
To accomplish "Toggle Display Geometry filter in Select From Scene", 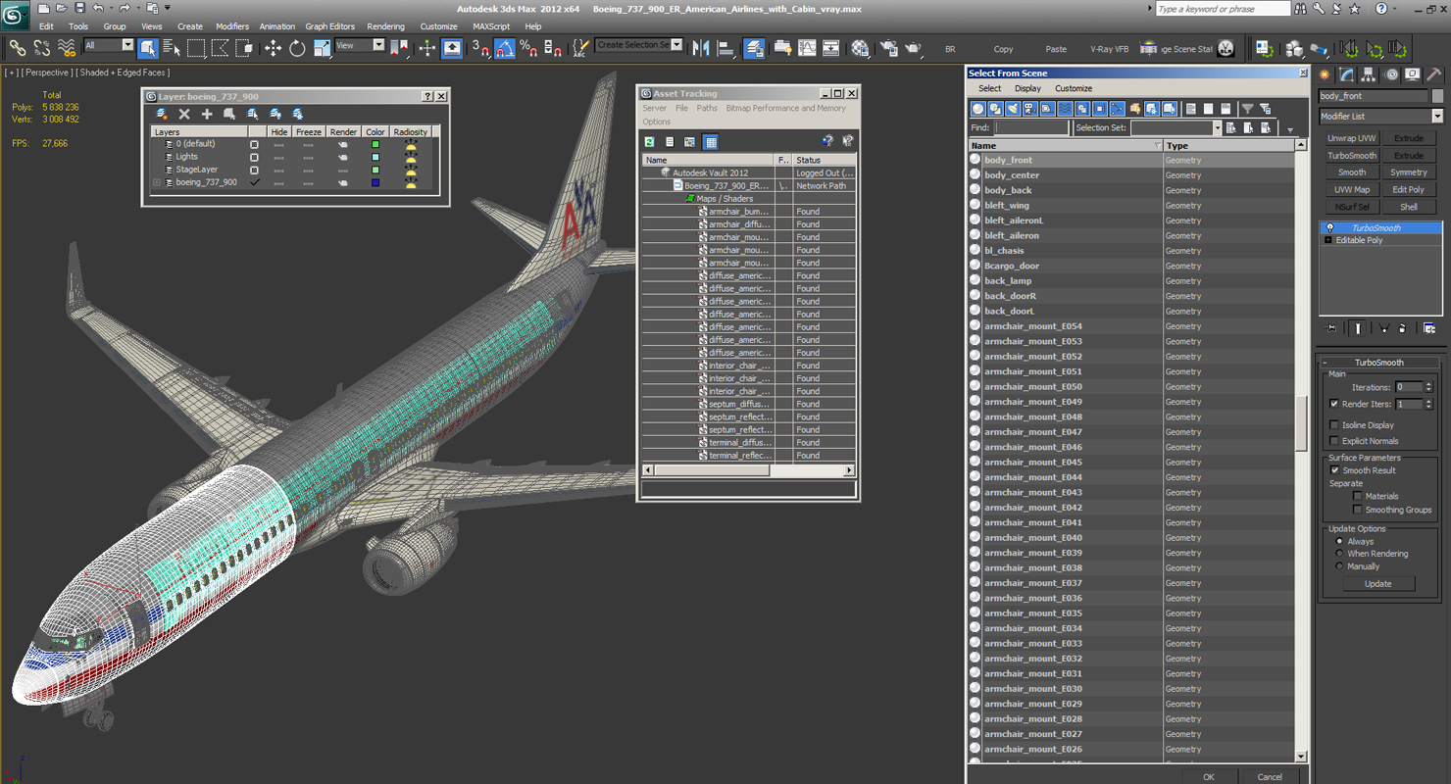I will 977,109.
